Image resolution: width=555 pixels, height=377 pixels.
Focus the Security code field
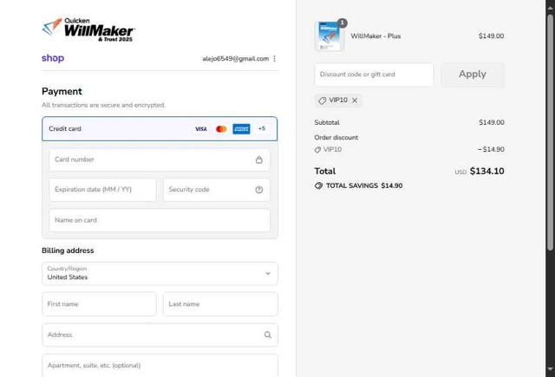click(x=217, y=190)
